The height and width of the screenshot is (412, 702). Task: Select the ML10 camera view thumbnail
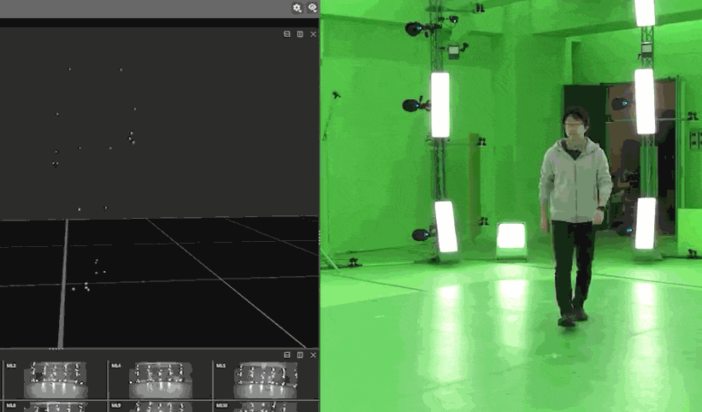coord(266,406)
